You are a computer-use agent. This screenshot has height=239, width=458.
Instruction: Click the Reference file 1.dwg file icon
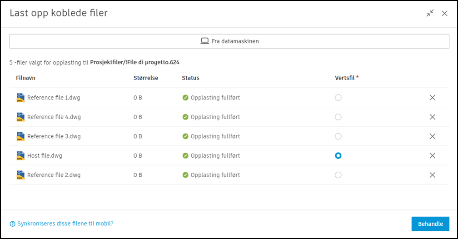coord(20,98)
